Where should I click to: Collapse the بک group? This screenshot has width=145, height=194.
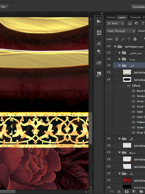tap(120, 174)
